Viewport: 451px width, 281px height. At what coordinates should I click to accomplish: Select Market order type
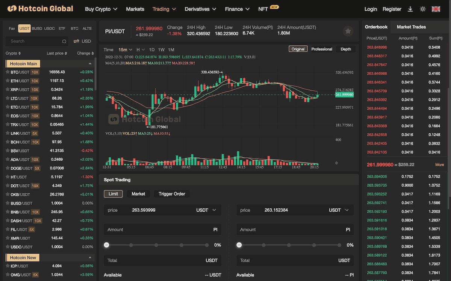tap(138, 194)
